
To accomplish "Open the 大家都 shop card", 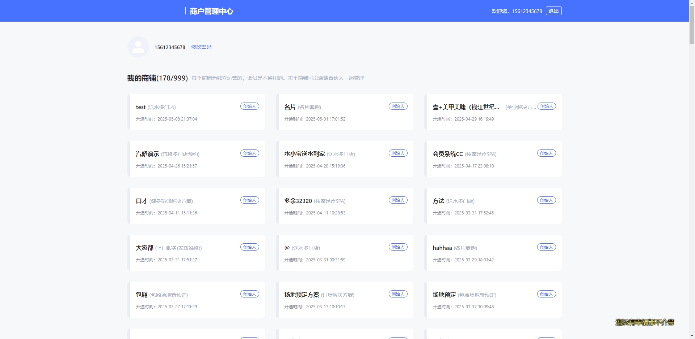I will coord(197,253).
